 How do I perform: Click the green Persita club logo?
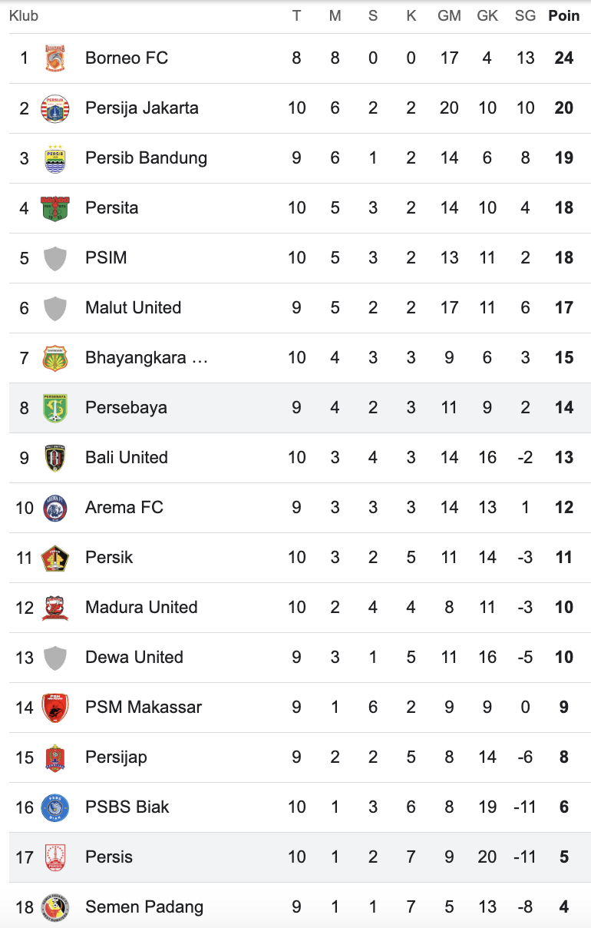point(54,208)
